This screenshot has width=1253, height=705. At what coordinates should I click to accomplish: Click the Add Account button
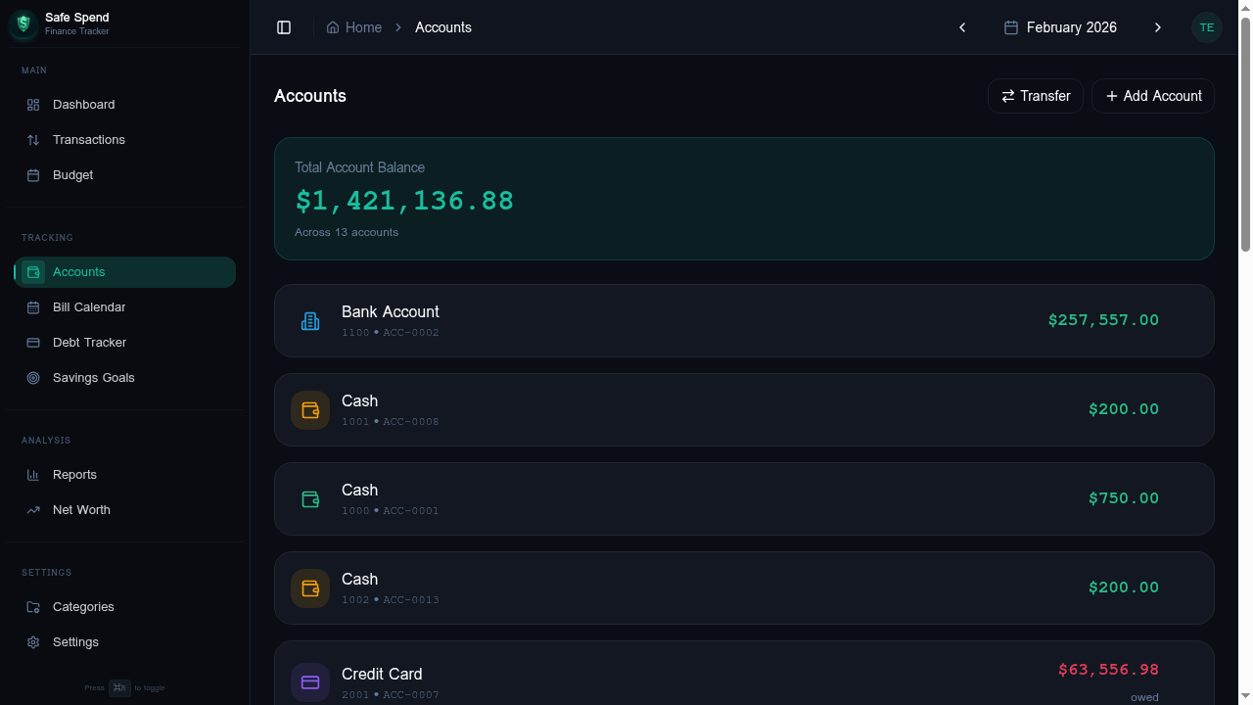[1153, 96]
